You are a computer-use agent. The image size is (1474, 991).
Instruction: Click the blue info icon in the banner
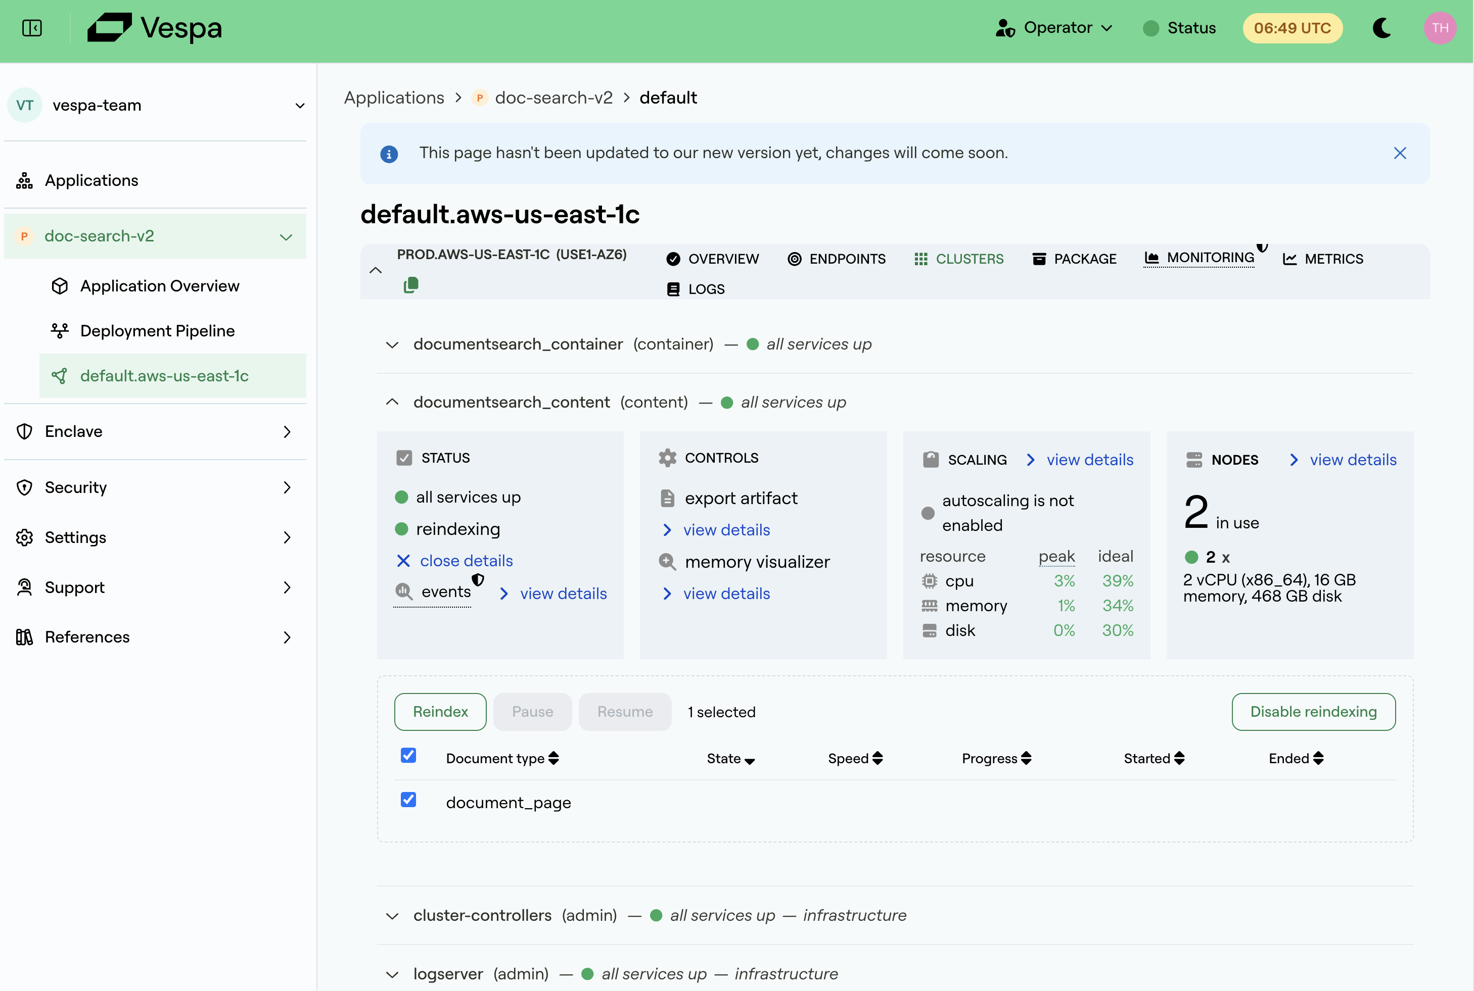pyautogui.click(x=389, y=154)
